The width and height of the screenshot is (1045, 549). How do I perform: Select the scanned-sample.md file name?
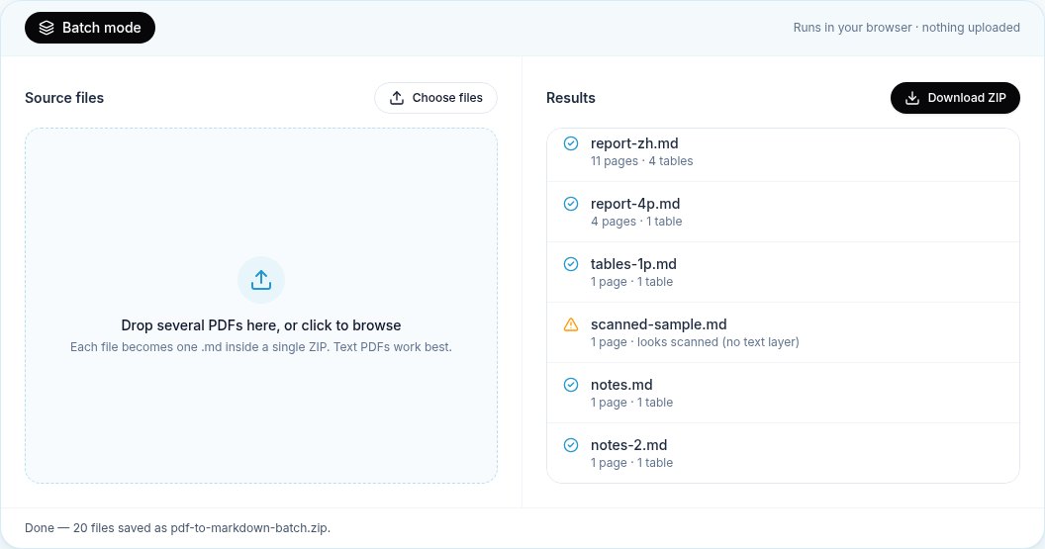click(x=658, y=324)
